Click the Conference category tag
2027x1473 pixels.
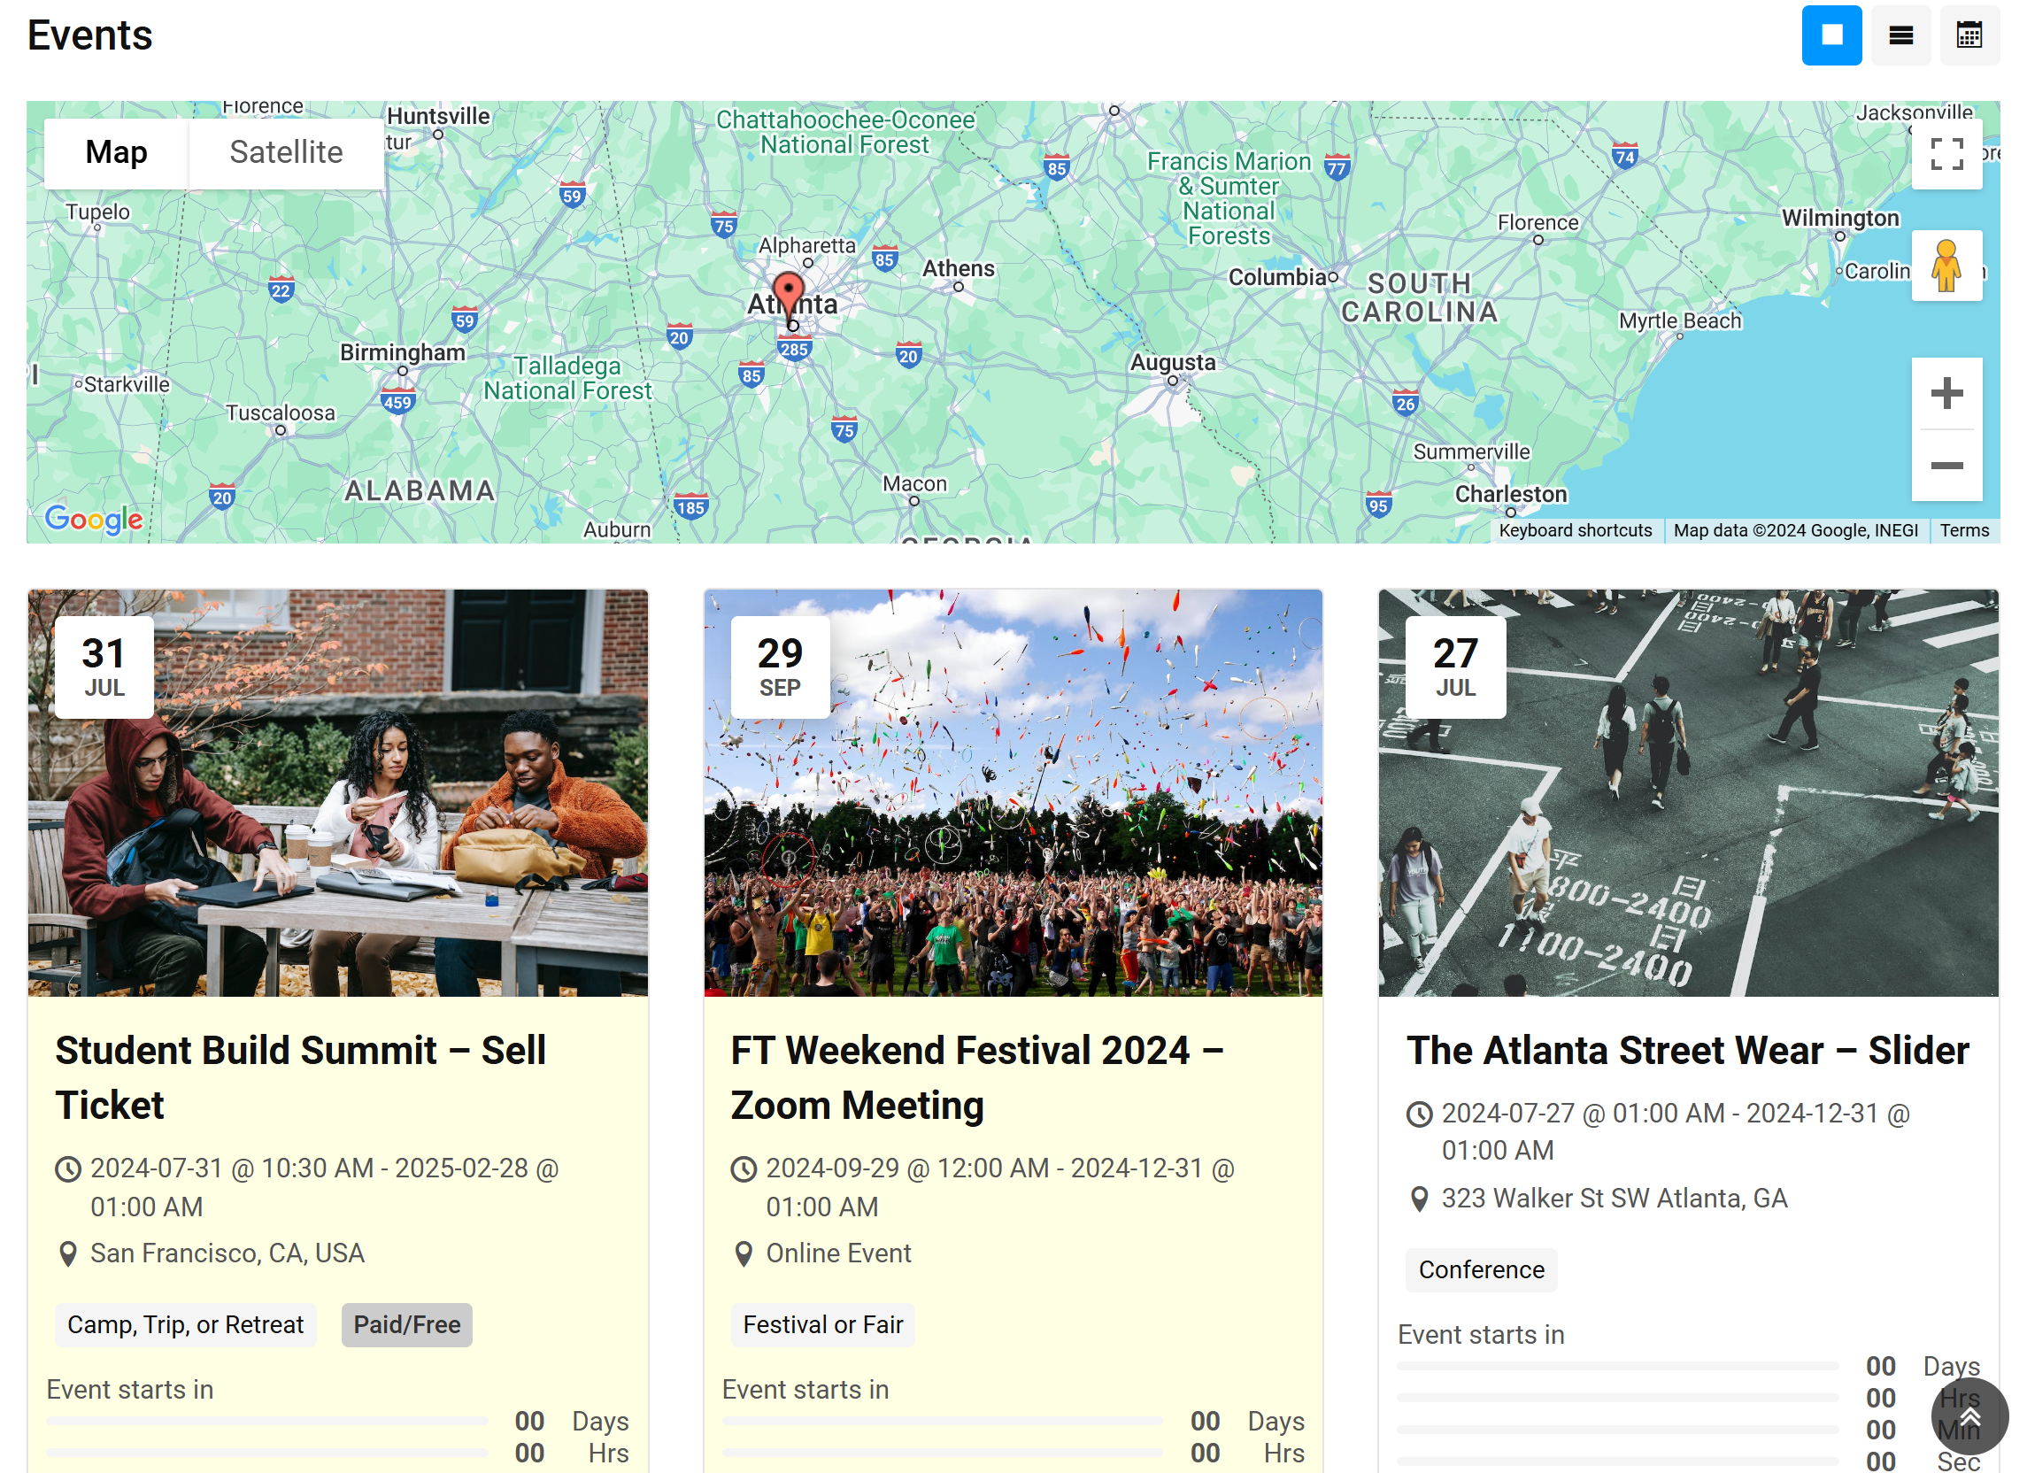click(x=1481, y=1269)
